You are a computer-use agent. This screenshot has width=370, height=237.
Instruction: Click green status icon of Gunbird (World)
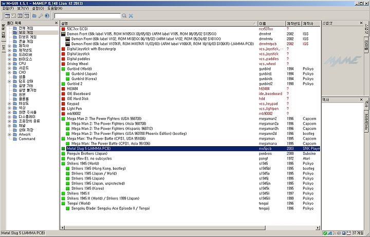(63, 69)
